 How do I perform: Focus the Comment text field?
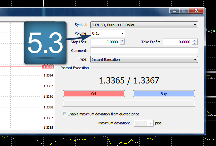[144, 51]
